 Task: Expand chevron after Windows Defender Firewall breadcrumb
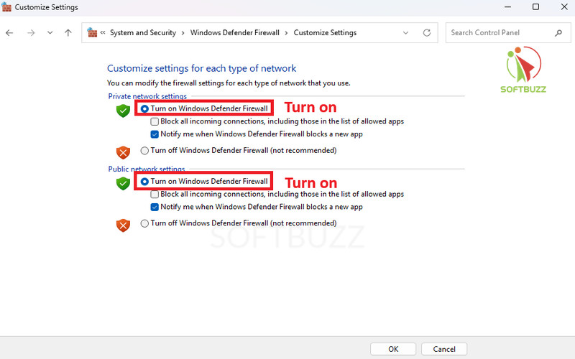coord(286,33)
